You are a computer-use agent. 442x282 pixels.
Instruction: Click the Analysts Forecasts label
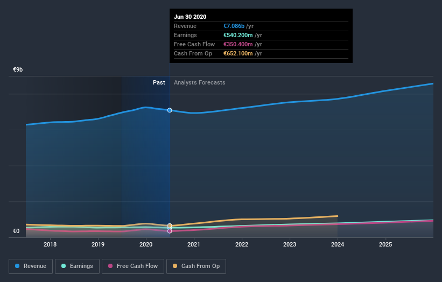200,82
